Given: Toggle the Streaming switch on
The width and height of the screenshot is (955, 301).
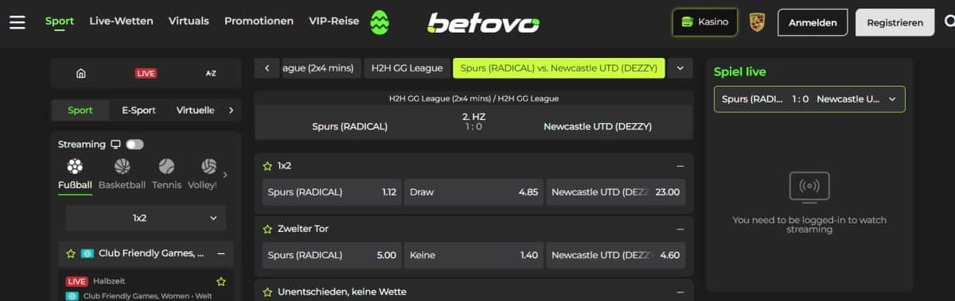Looking at the screenshot, I should point(134,145).
